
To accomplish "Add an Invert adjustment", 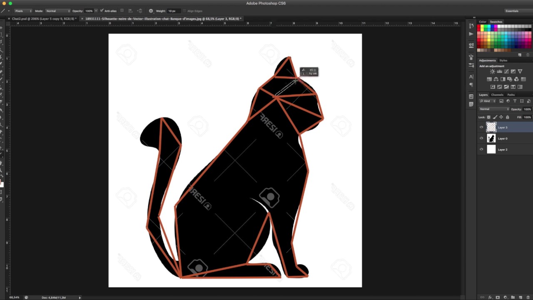I will pos(493,87).
